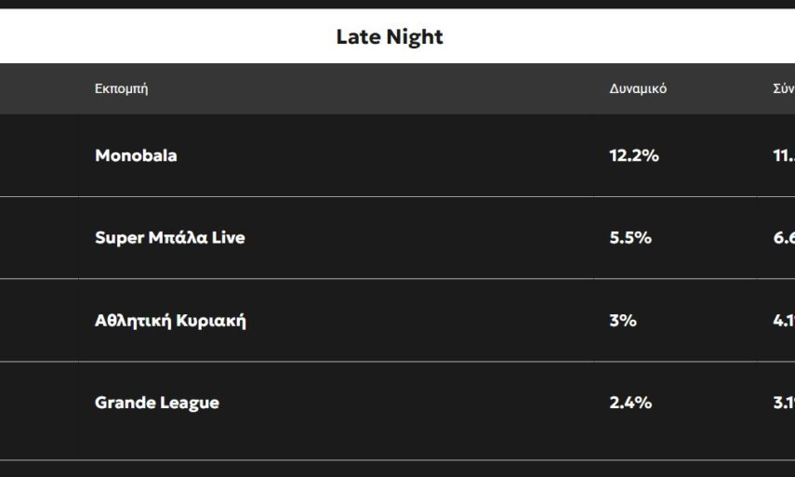Select the Super Μπάλα Live show
This screenshot has height=477, width=795.
(x=170, y=237)
